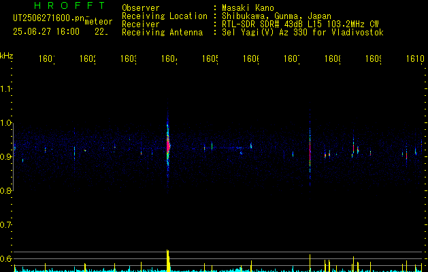Click the 'Observer' field label
Screen dimensions: 428x272
[141, 8]
